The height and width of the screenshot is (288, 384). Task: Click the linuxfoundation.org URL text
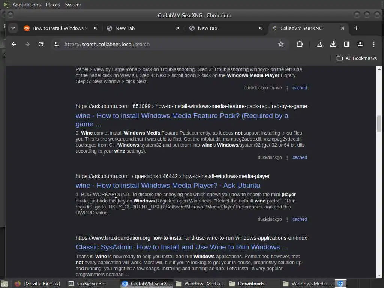coord(191,238)
